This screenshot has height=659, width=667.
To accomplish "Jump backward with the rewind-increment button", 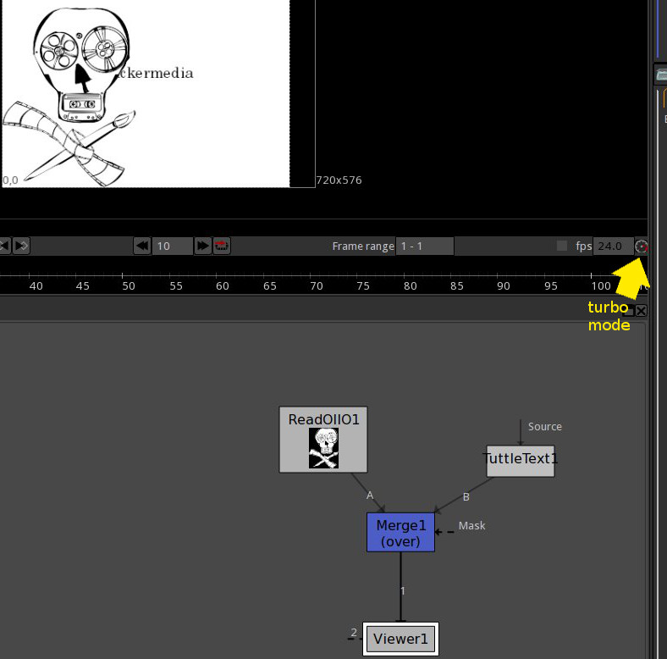I will pyautogui.click(x=142, y=246).
